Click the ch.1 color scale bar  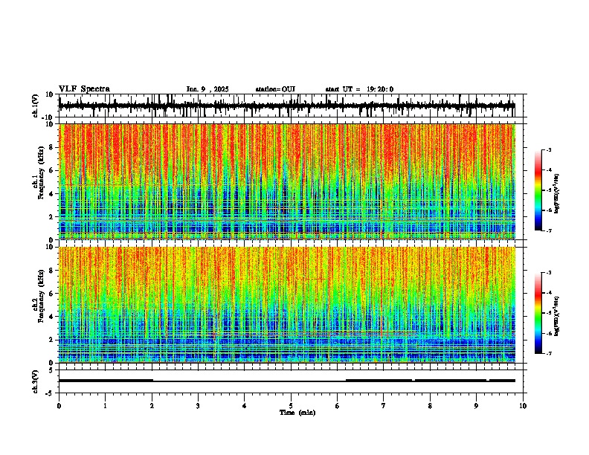pos(538,190)
